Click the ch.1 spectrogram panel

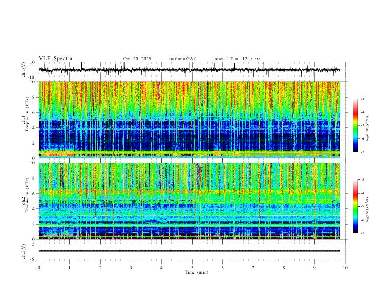click(189, 120)
